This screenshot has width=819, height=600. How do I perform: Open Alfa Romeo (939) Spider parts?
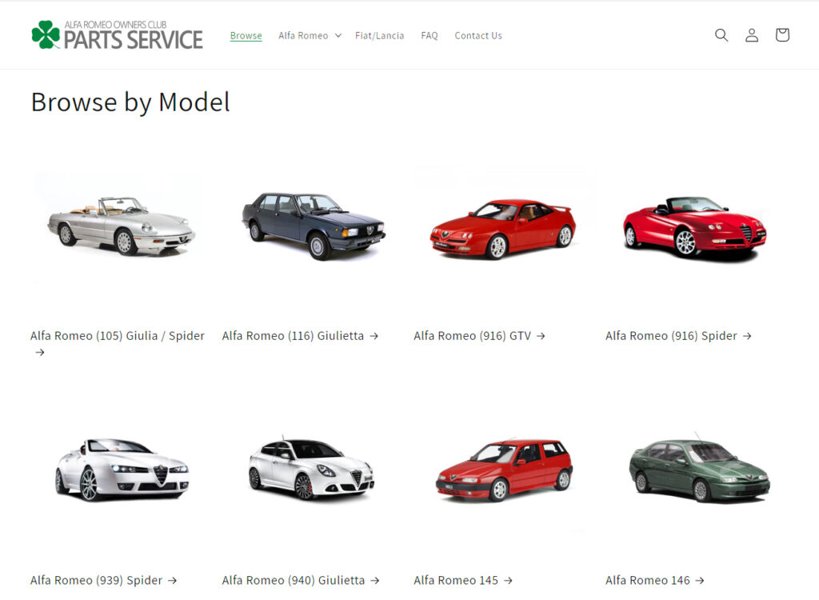98,580
